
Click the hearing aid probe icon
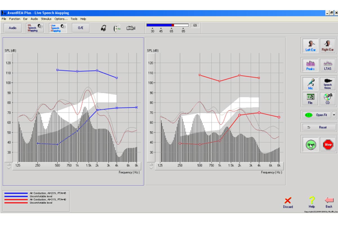pyautogui.click(x=117, y=28)
